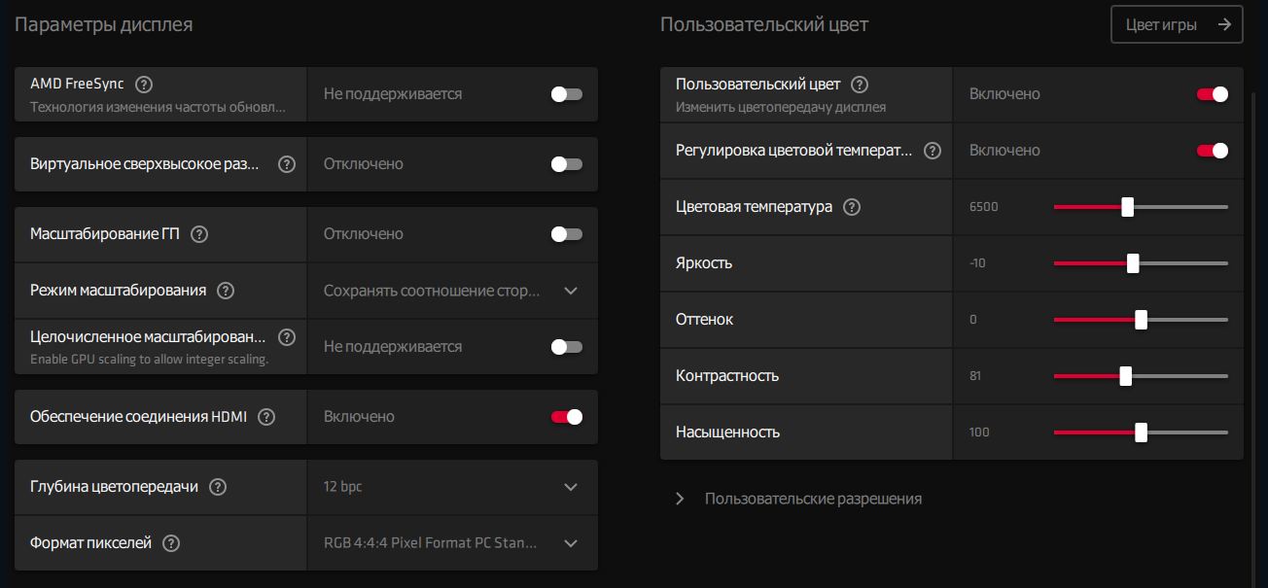Screen dimensions: 1268x588
Task: Toggle AMD FreeSync switch
Action: pyautogui.click(x=567, y=94)
